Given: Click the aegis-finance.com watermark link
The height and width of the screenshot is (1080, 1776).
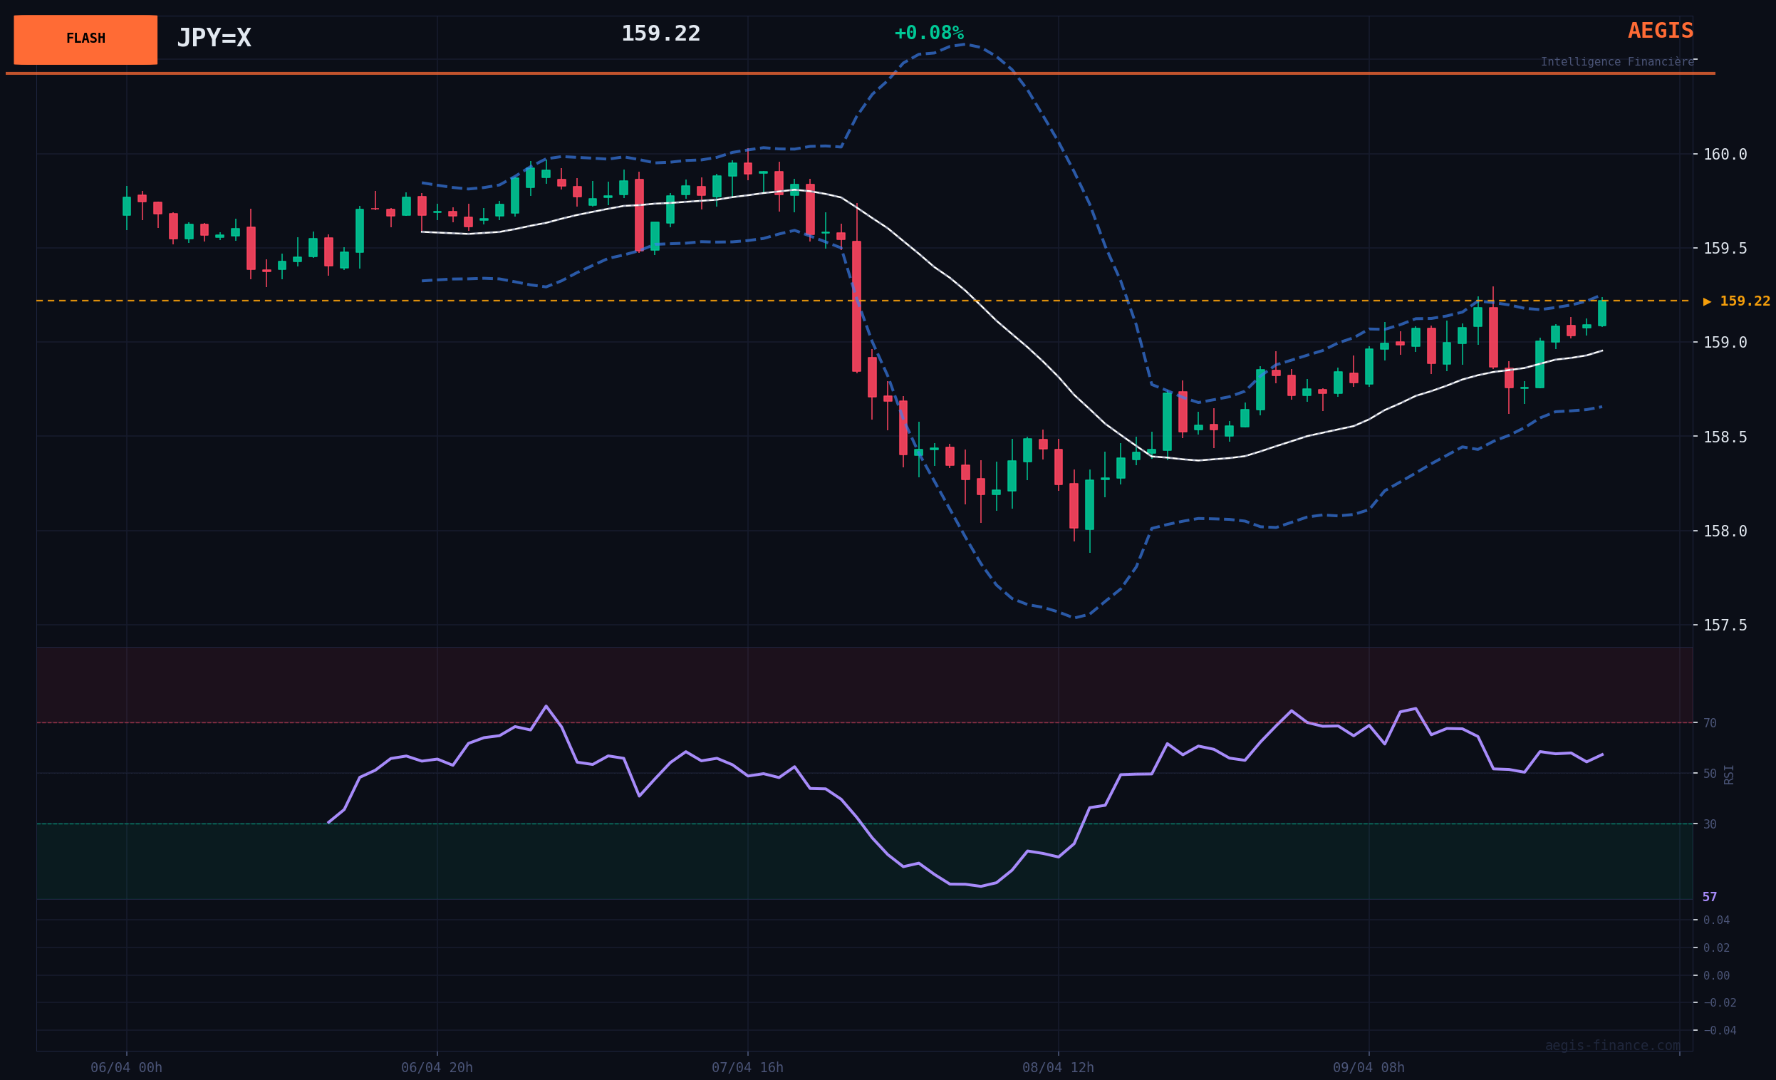Looking at the screenshot, I should click(x=1611, y=1045).
